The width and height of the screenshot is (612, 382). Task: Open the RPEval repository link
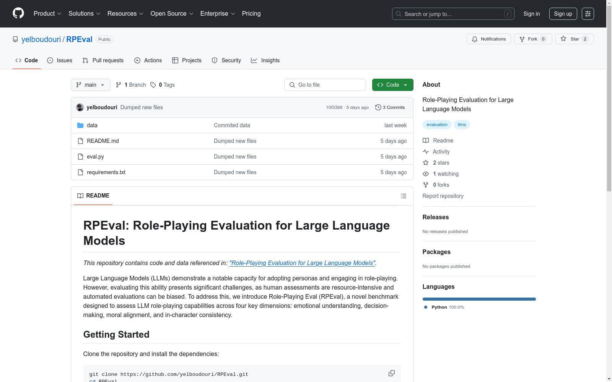(x=79, y=39)
